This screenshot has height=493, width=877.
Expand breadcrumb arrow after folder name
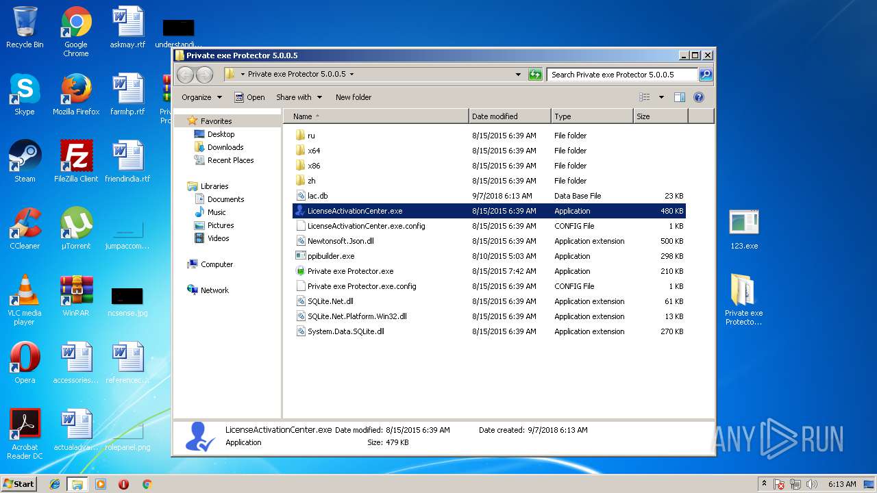tap(351, 74)
